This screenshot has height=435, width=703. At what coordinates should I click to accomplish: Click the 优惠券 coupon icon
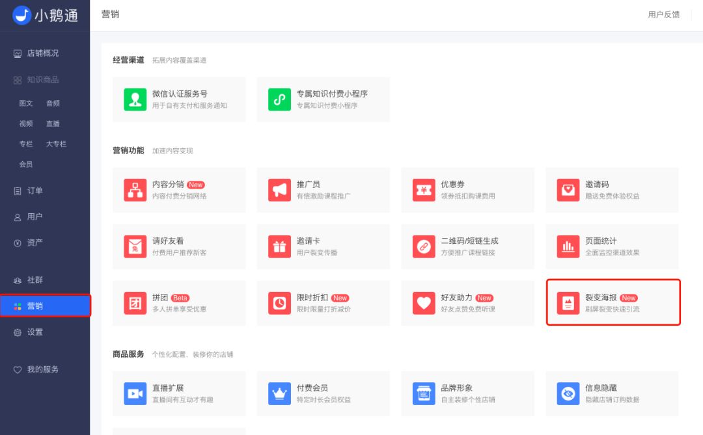424,190
